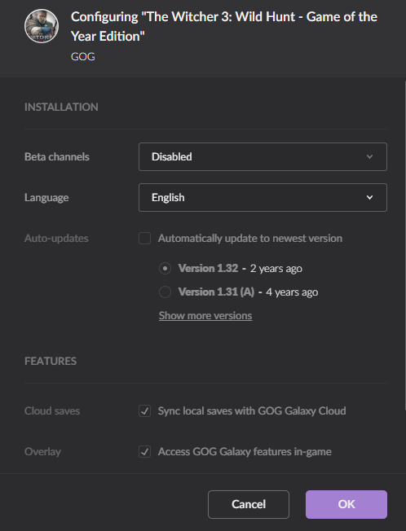Click the FEATURES section heading
Screen dimensions: 406x531
point(51,361)
